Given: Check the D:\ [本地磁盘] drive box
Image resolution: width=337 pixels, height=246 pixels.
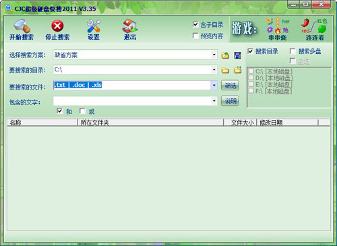Looking at the screenshot, I should tap(251, 78).
